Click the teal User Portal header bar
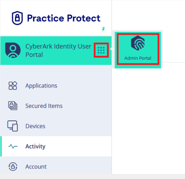Screen dimensions: 185x179 click(x=56, y=51)
